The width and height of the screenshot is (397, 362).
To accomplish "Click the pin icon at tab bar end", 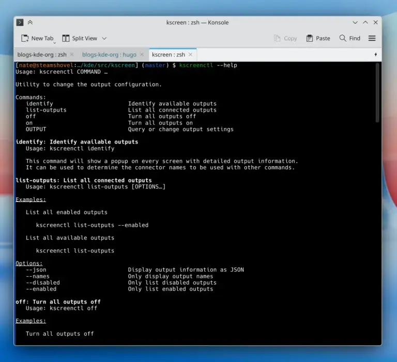I will [375, 54].
